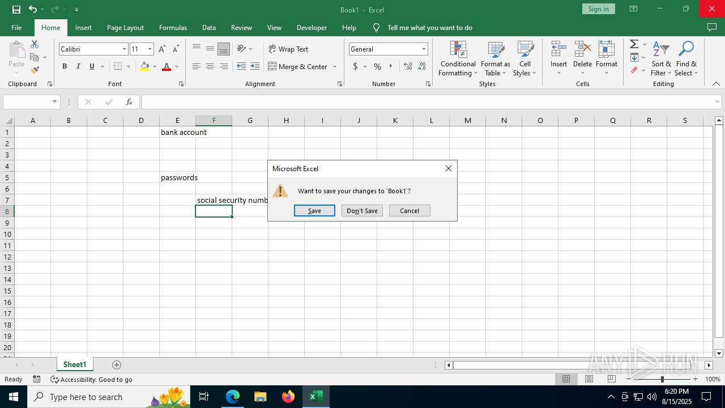Screen dimensions: 725x408
Task: Add a new sheet with the plus icon
Action: (x=117, y=365)
